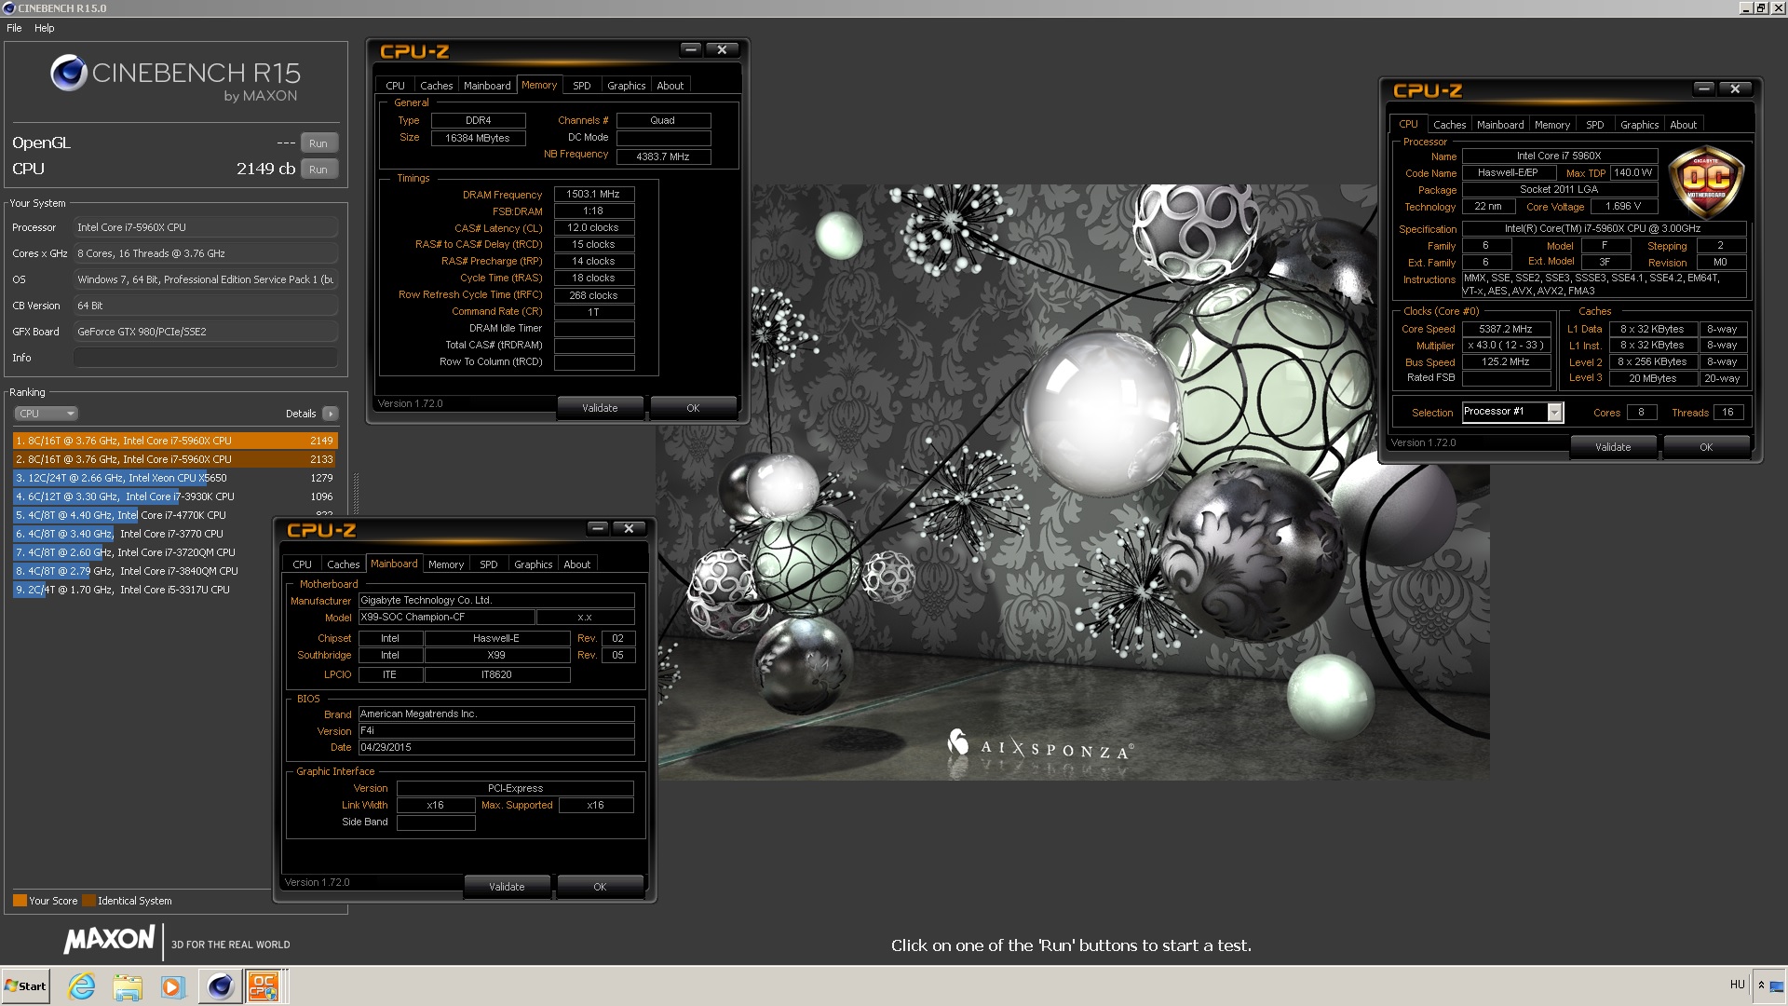Click the Your Score orange legend swatch
This screenshot has width=1788, height=1006.
click(x=20, y=901)
